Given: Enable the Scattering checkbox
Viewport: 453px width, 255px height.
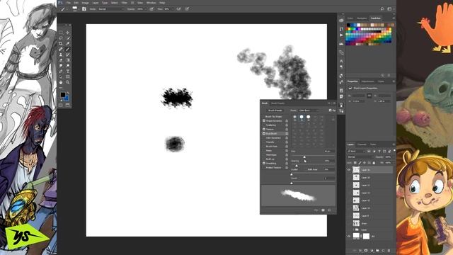Looking at the screenshot, I should (264, 125).
